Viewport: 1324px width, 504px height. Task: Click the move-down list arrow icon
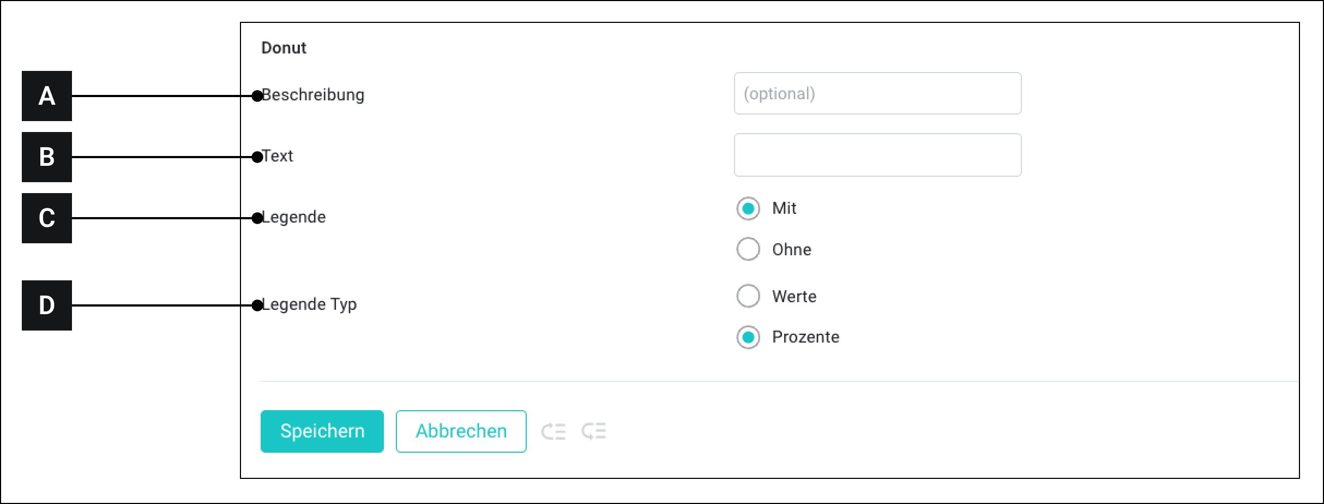pos(594,431)
